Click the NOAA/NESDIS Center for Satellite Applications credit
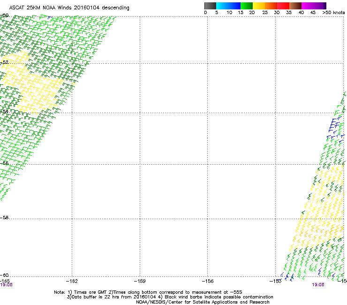The image size is (347, 305). 203,302
